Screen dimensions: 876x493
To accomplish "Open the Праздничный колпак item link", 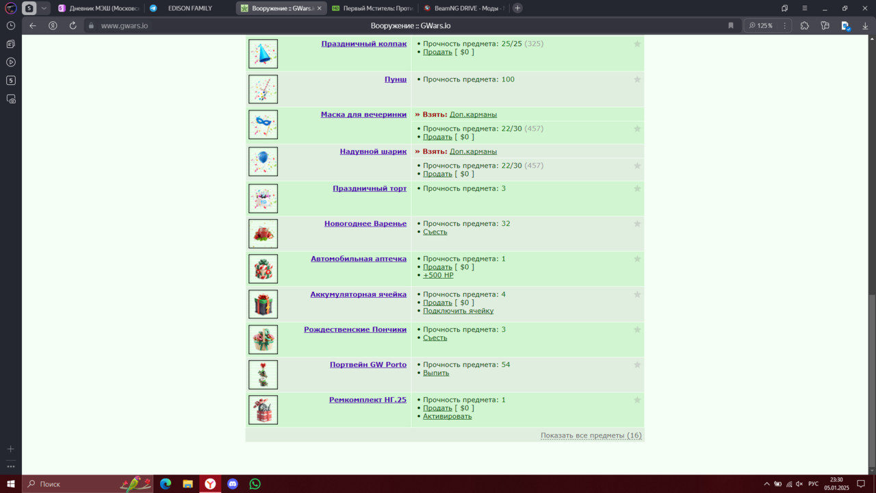I will pyautogui.click(x=364, y=44).
